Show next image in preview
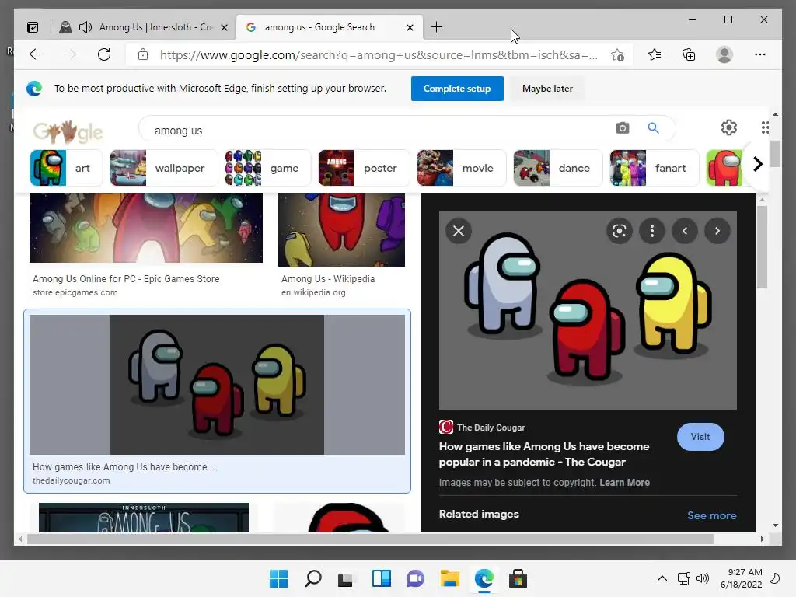796x597 pixels. 717,231
